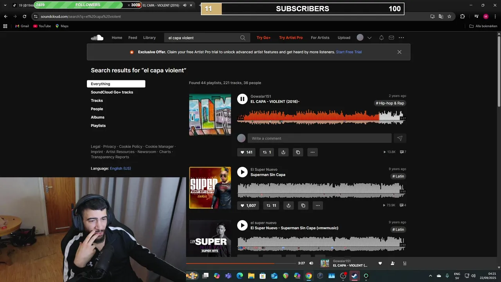The image size is (501, 282).
Task: Select Playlists filter
Action: tap(98, 126)
